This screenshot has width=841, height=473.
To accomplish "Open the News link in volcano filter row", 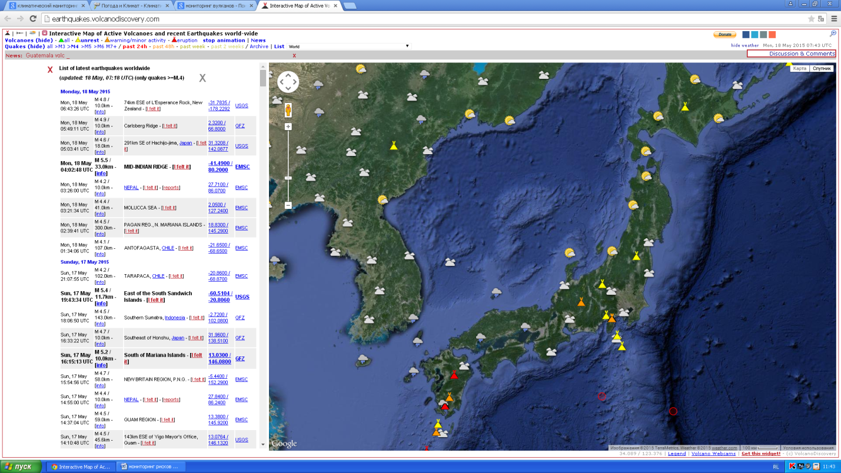I will [258, 41].
